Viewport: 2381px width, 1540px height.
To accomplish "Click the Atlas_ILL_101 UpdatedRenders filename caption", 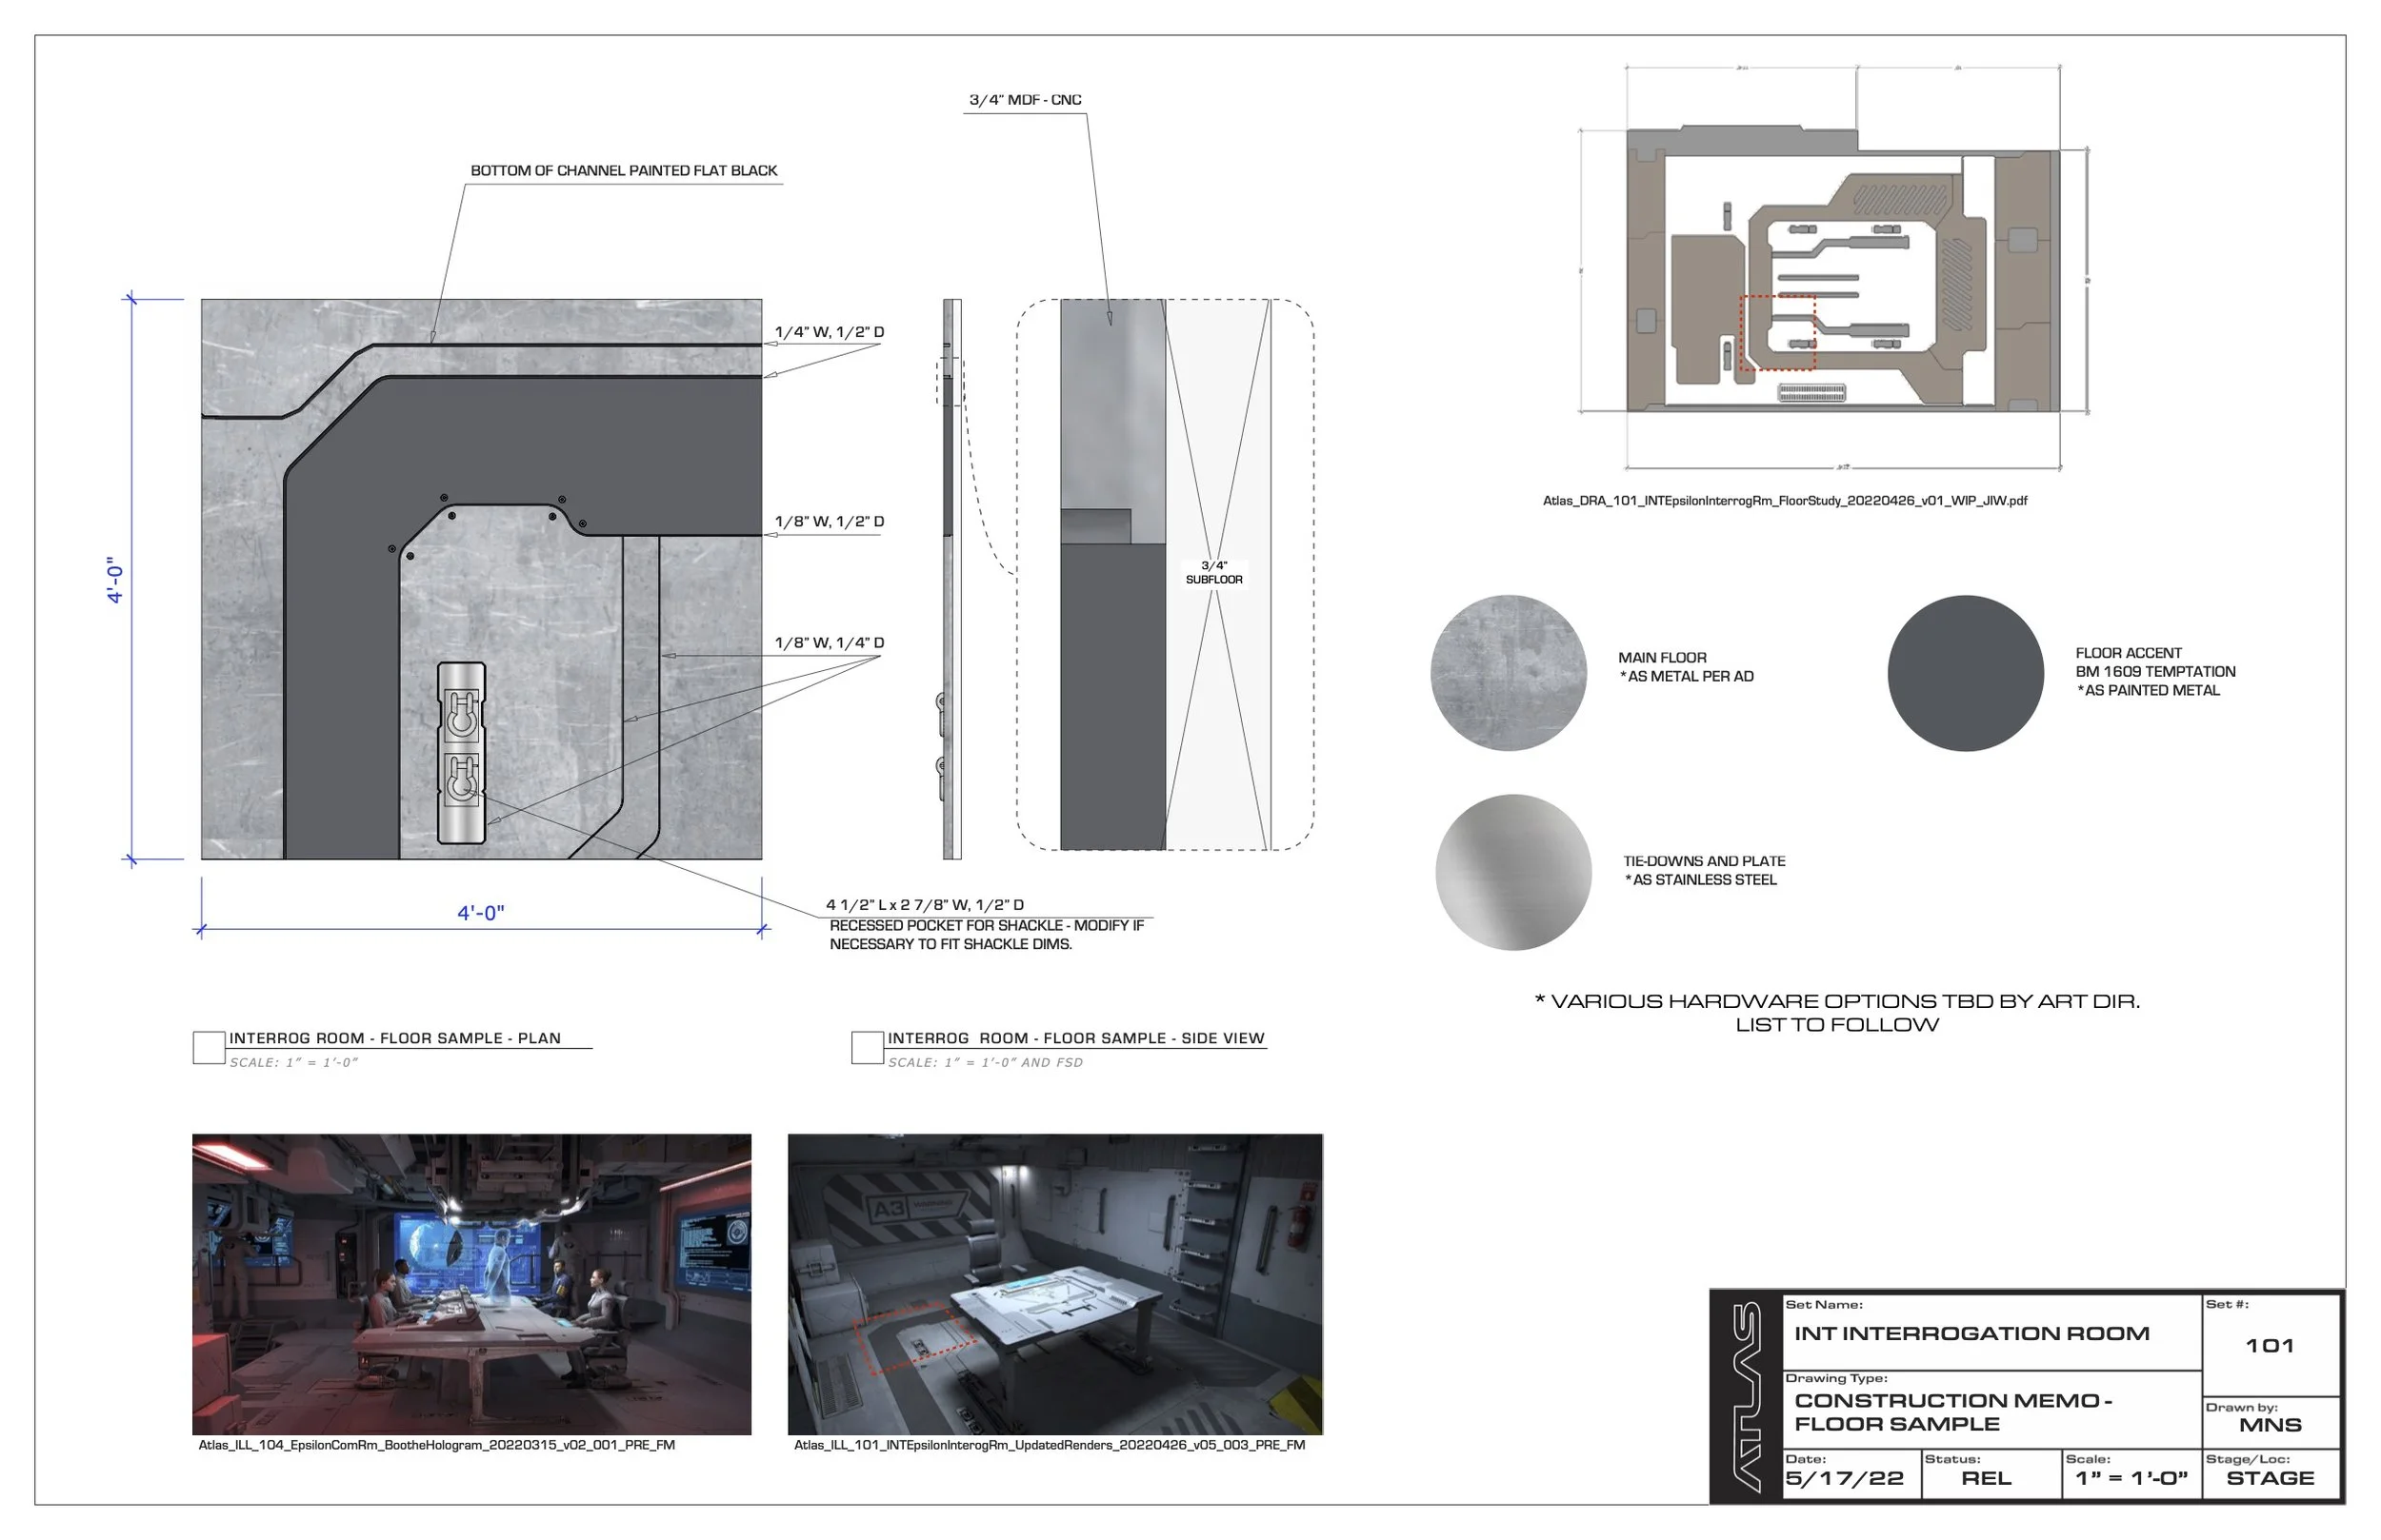I will click(1050, 1444).
